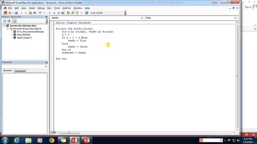
Task: Open Project Explorer toolbar icon
Action: (68, 13)
